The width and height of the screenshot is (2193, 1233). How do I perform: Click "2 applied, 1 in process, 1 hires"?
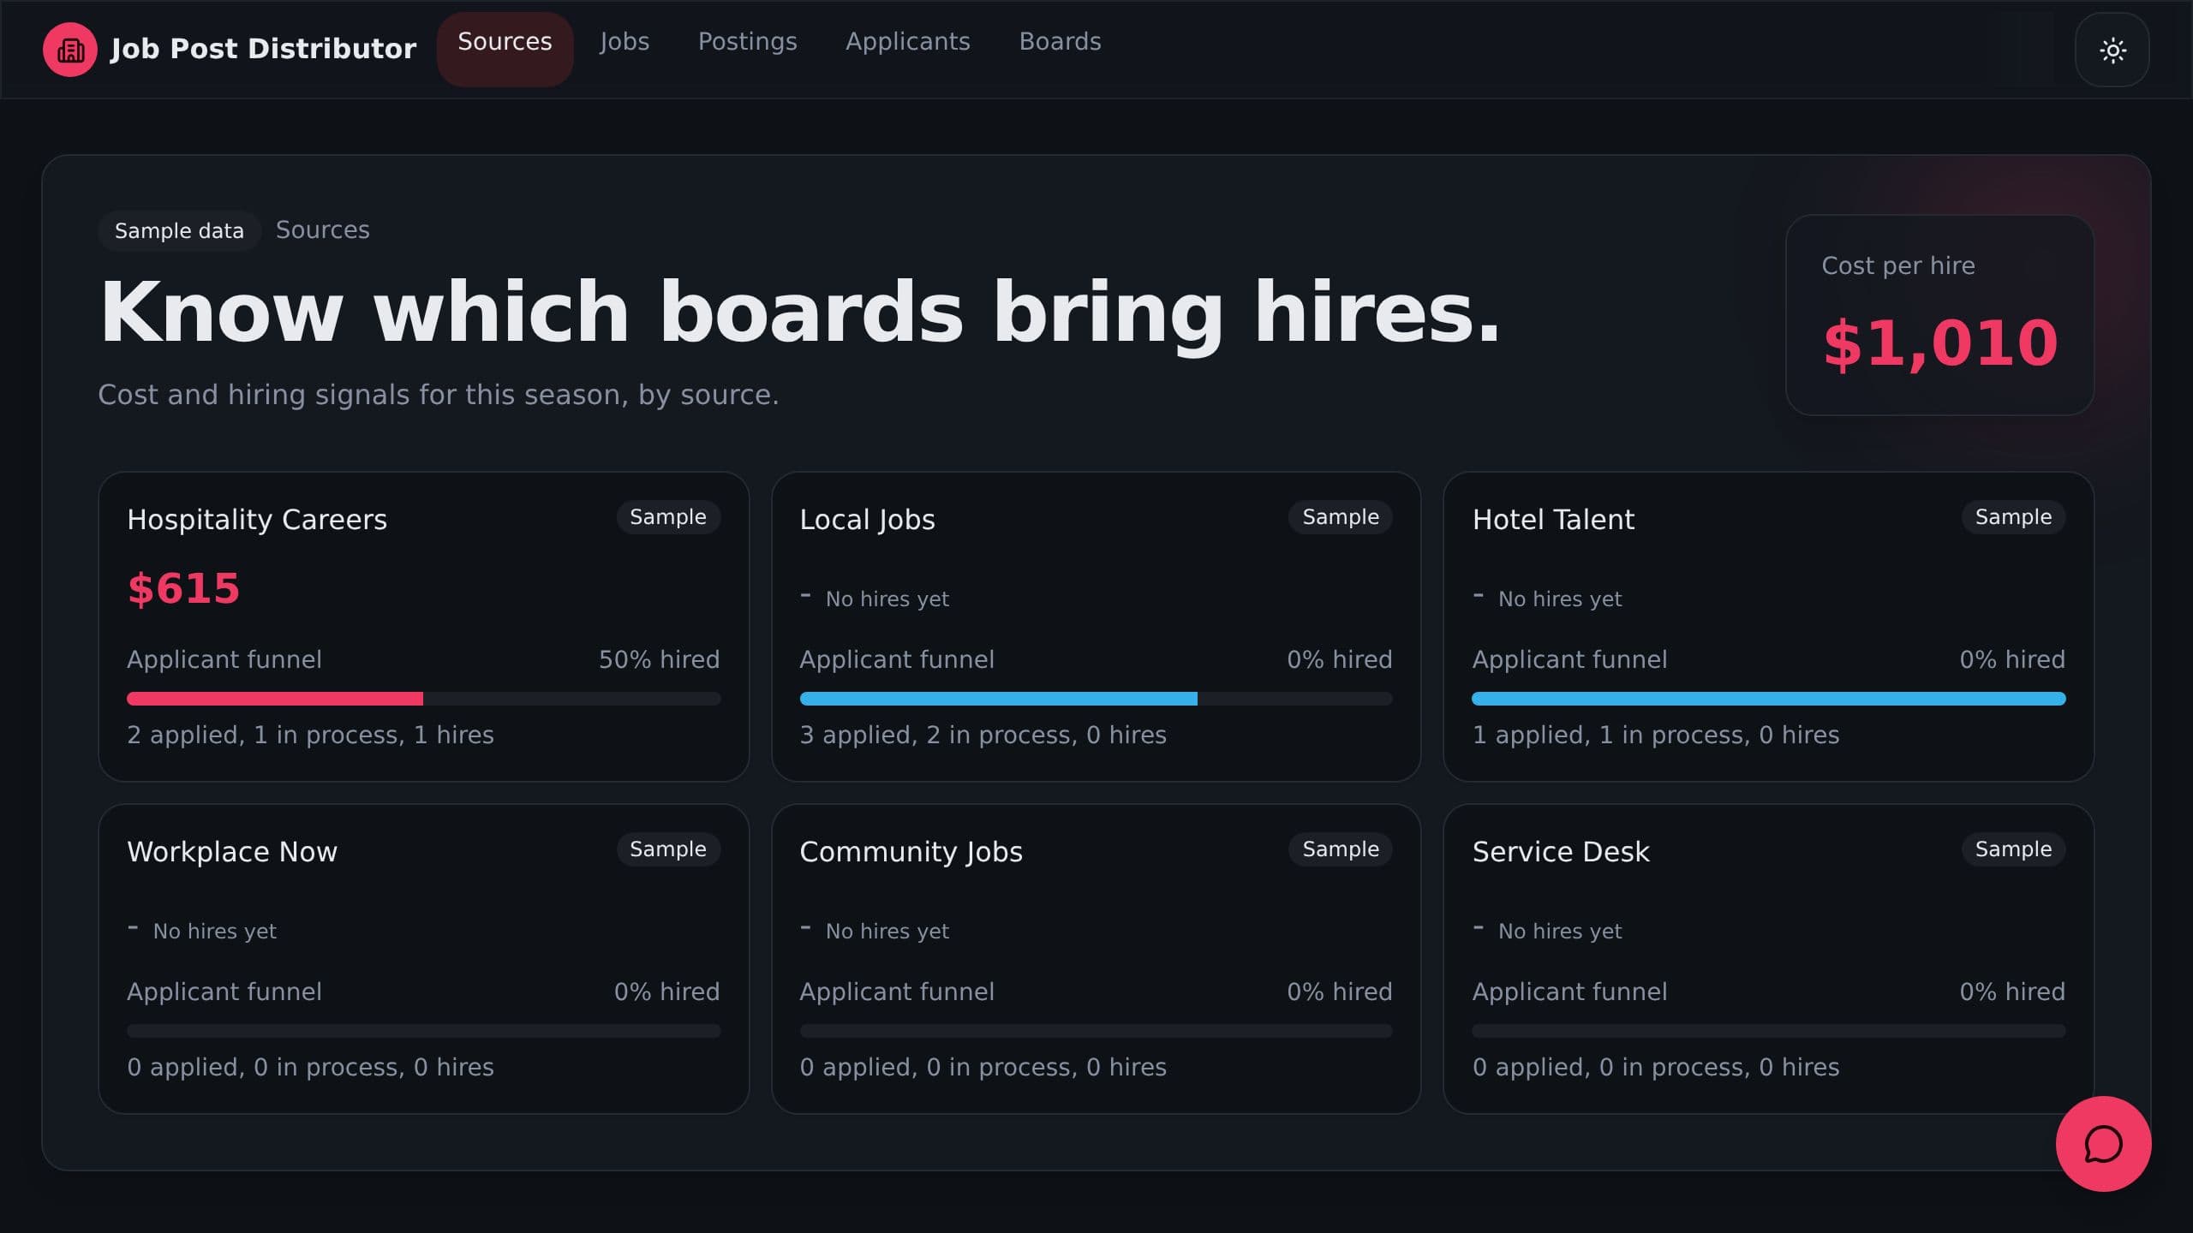310,735
